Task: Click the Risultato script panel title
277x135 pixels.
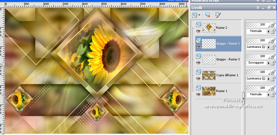Action: click(207, 1)
